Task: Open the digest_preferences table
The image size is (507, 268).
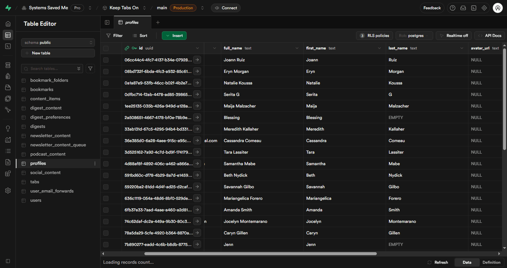Action: pos(50,117)
